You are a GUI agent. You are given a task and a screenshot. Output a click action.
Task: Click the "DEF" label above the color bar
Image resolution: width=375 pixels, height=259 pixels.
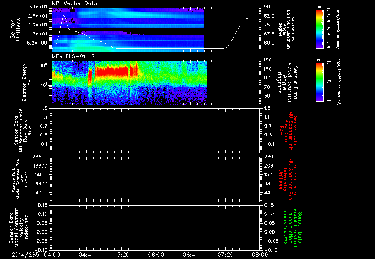320,60
